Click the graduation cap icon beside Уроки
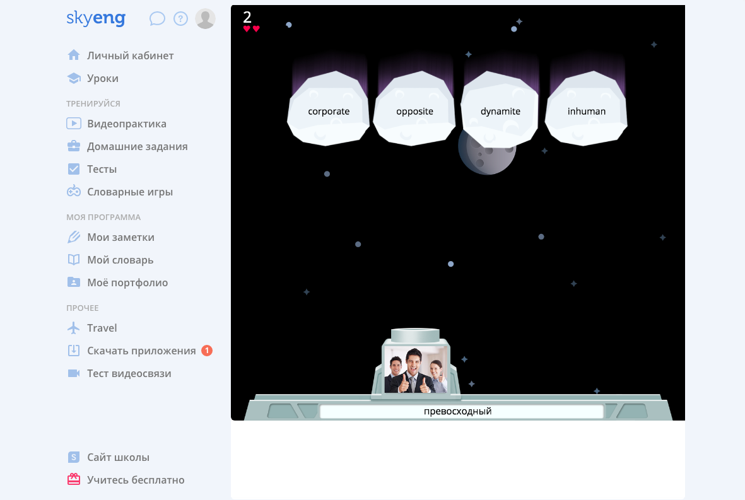The width and height of the screenshot is (745, 500). [74, 78]
